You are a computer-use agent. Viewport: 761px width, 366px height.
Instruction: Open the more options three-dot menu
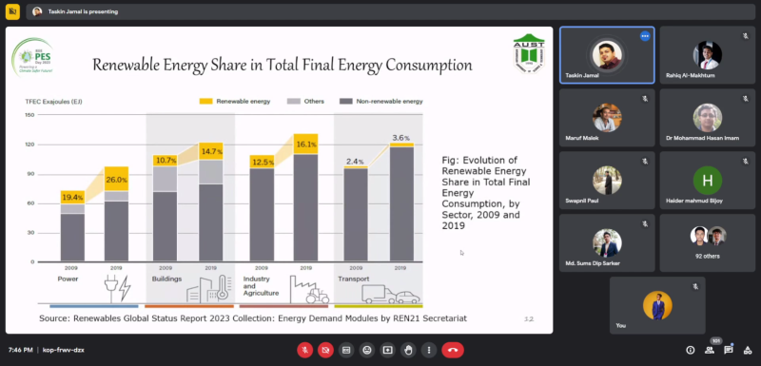[x=429, y=350]
